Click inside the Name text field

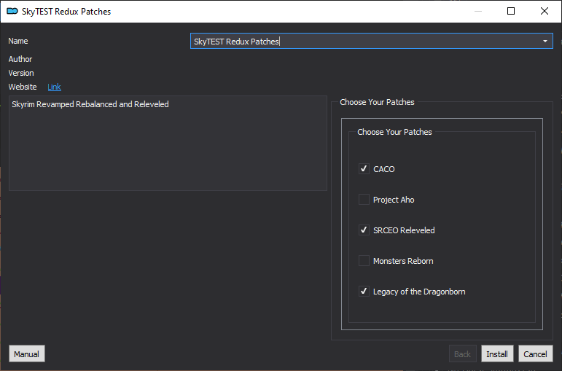point(365,42)
